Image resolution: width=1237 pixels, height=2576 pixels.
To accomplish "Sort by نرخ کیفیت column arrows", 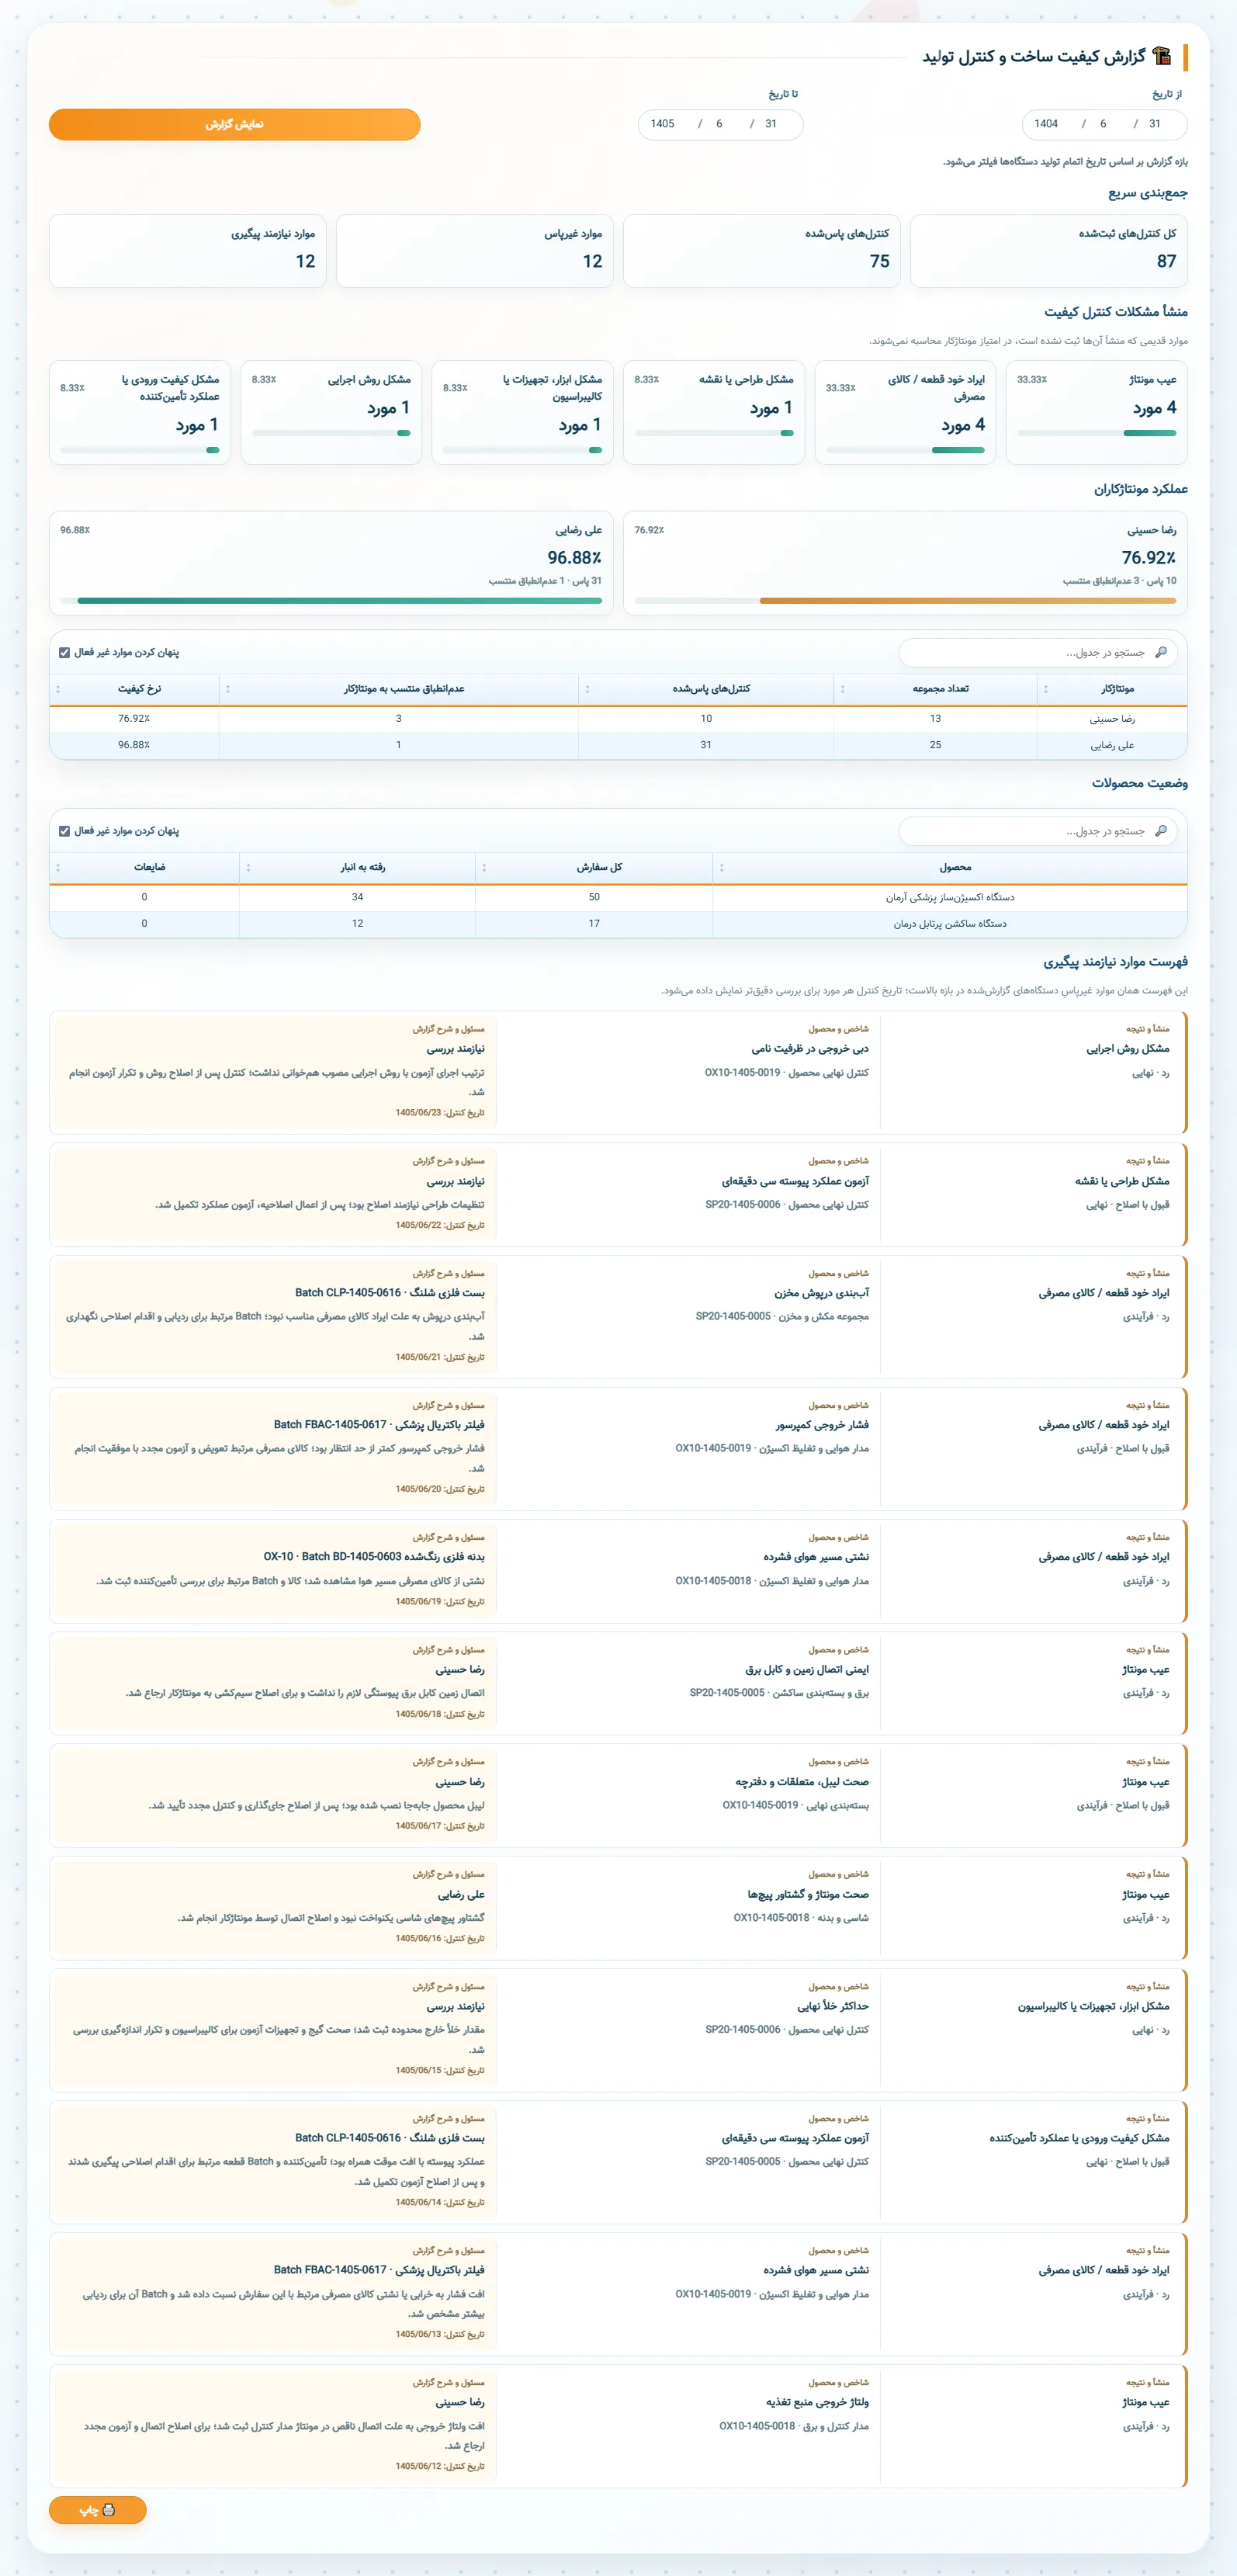I will click(58, 689).
